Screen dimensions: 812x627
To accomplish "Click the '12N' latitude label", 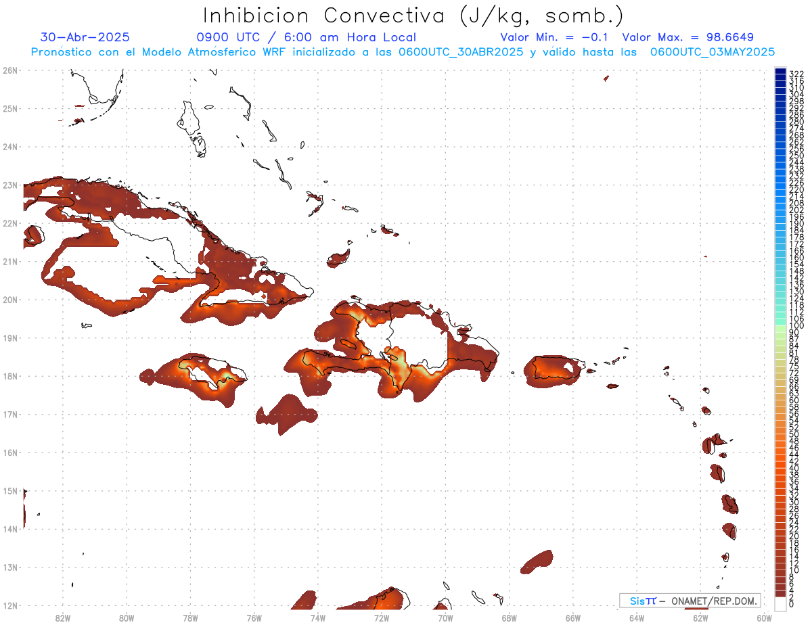I will click(10, 605).
